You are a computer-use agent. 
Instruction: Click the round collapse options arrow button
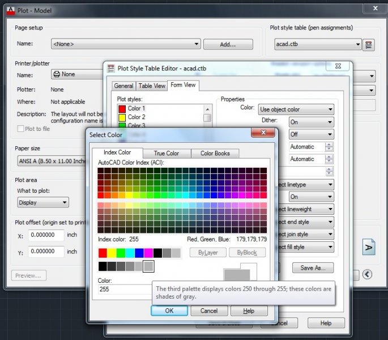point(368,274)
